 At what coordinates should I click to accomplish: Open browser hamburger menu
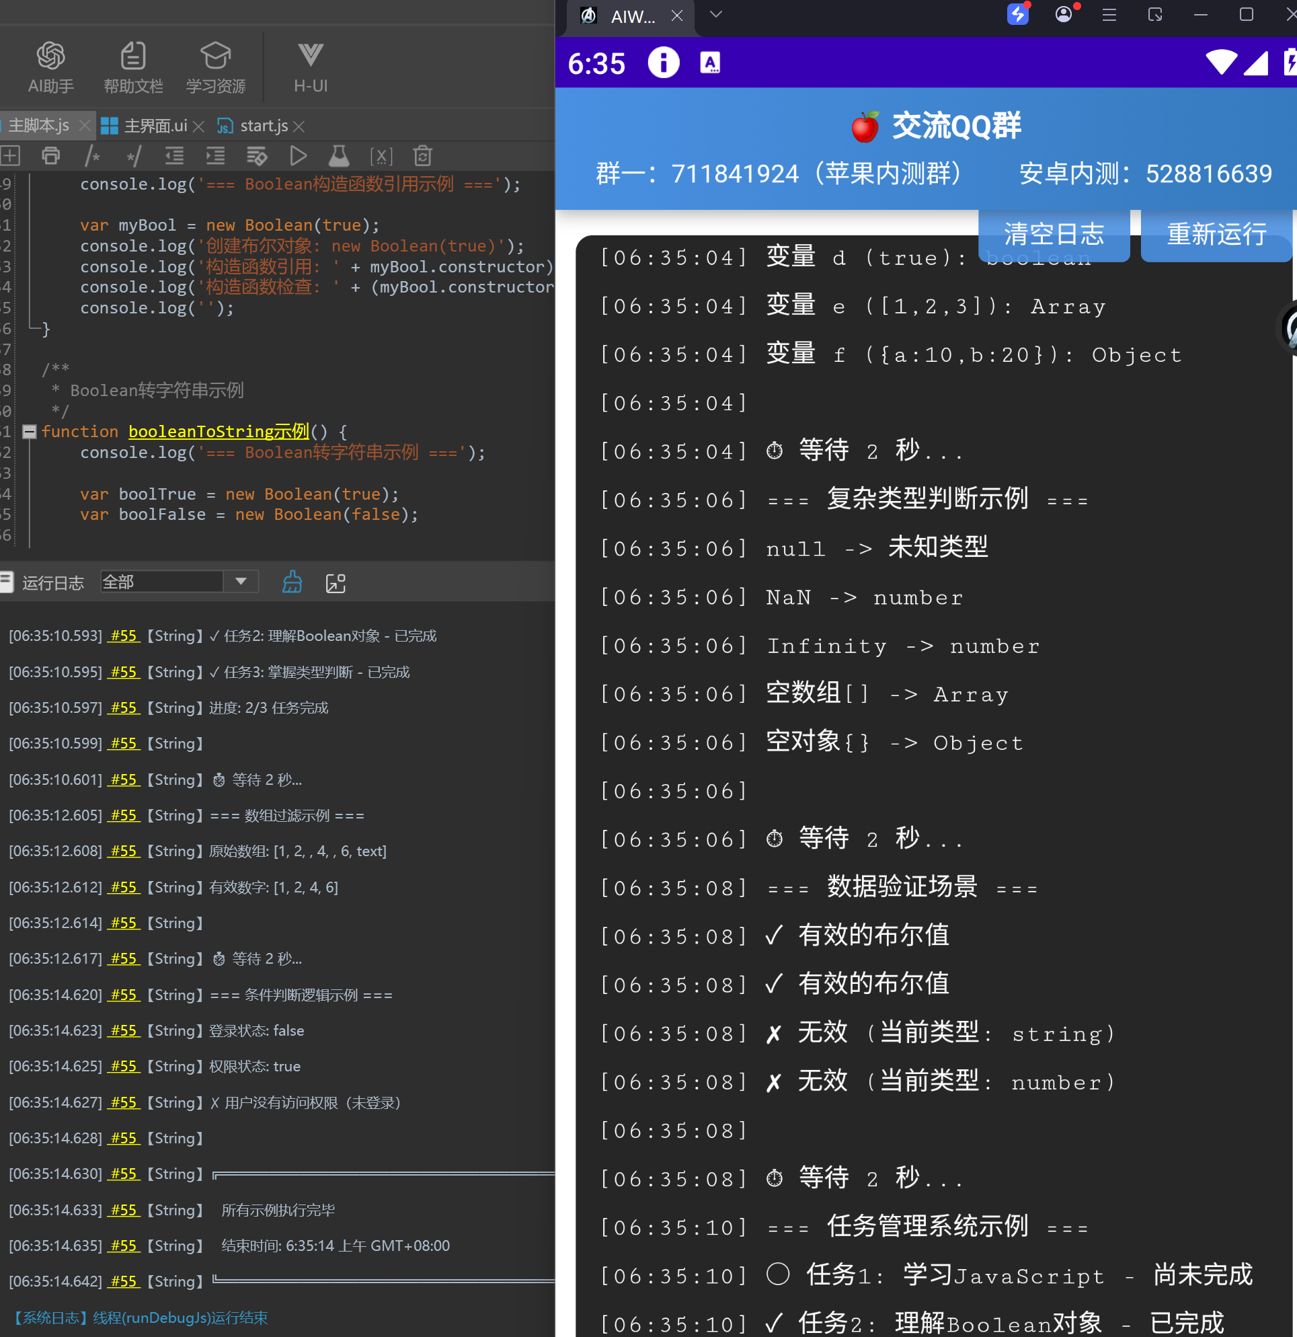(1109, 14)
